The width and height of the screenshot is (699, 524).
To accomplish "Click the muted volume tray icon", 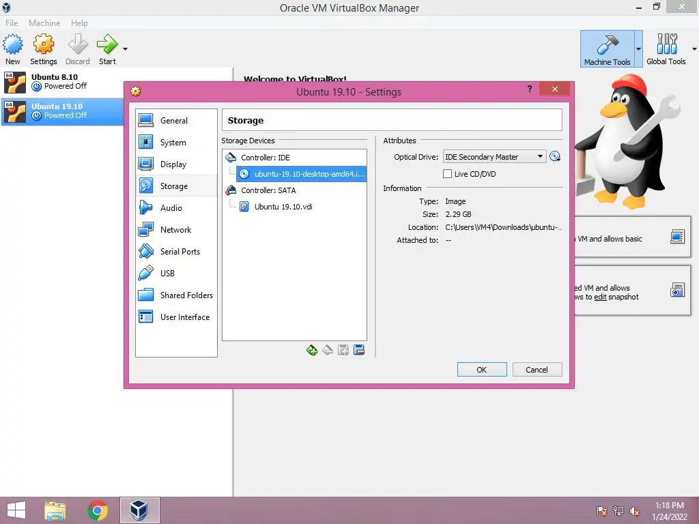I will click(635, 511).
